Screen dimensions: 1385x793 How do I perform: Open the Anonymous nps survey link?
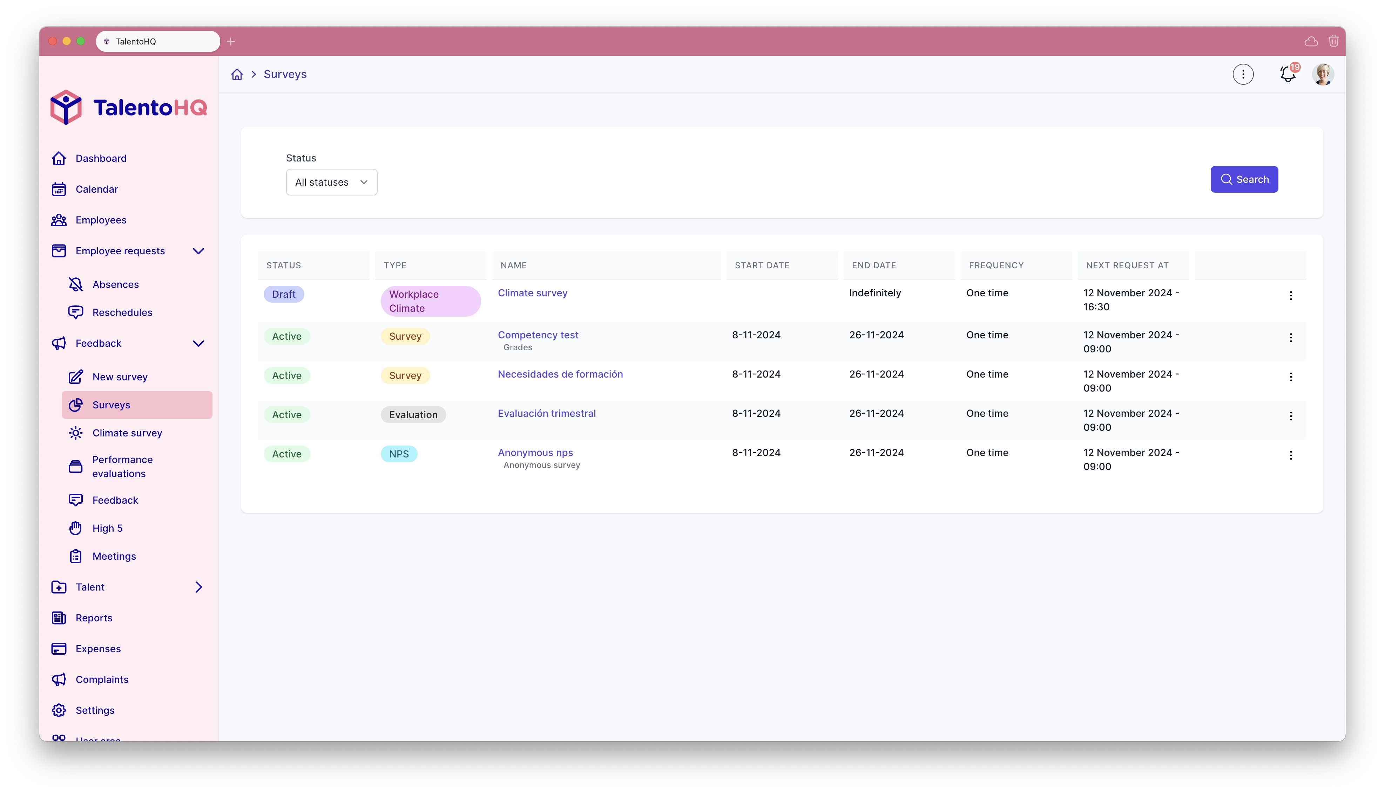coord(535,453)
